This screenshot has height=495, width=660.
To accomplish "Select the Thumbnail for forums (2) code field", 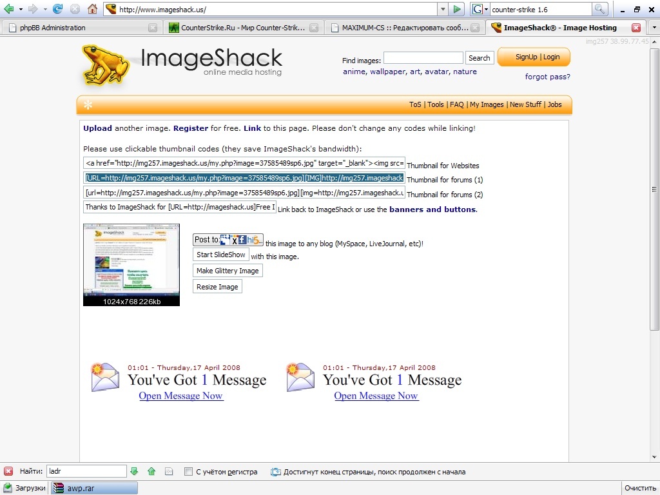I will (244, 193).
